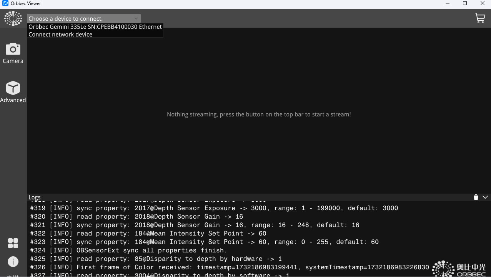Open the Camera panel in sidebar
Image resolution: width=491 pixels, height=277 pixels.
(x=13, y=53)
